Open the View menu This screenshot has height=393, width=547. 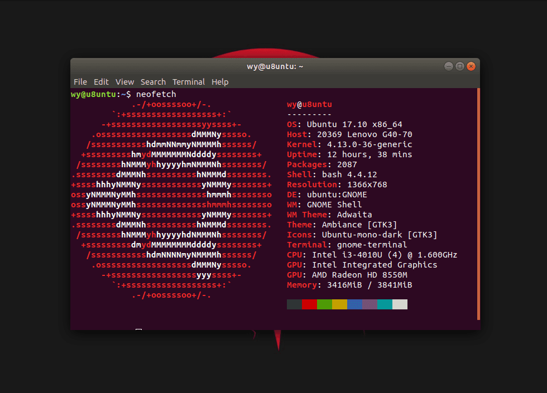click(124, 82)
